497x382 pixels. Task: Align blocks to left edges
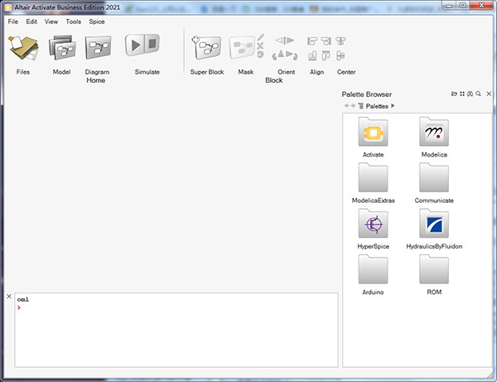pyautogui.click(x=312, y=41)
